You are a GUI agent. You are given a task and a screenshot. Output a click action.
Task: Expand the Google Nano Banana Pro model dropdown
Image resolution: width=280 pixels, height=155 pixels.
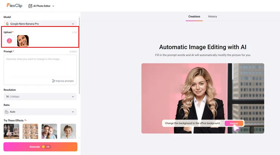coord(40,24)
